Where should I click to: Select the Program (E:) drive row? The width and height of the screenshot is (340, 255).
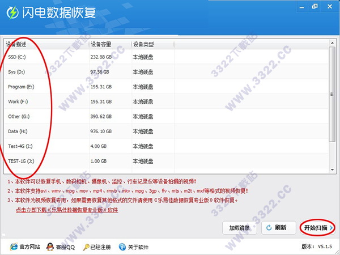click(x=166, y=87)
